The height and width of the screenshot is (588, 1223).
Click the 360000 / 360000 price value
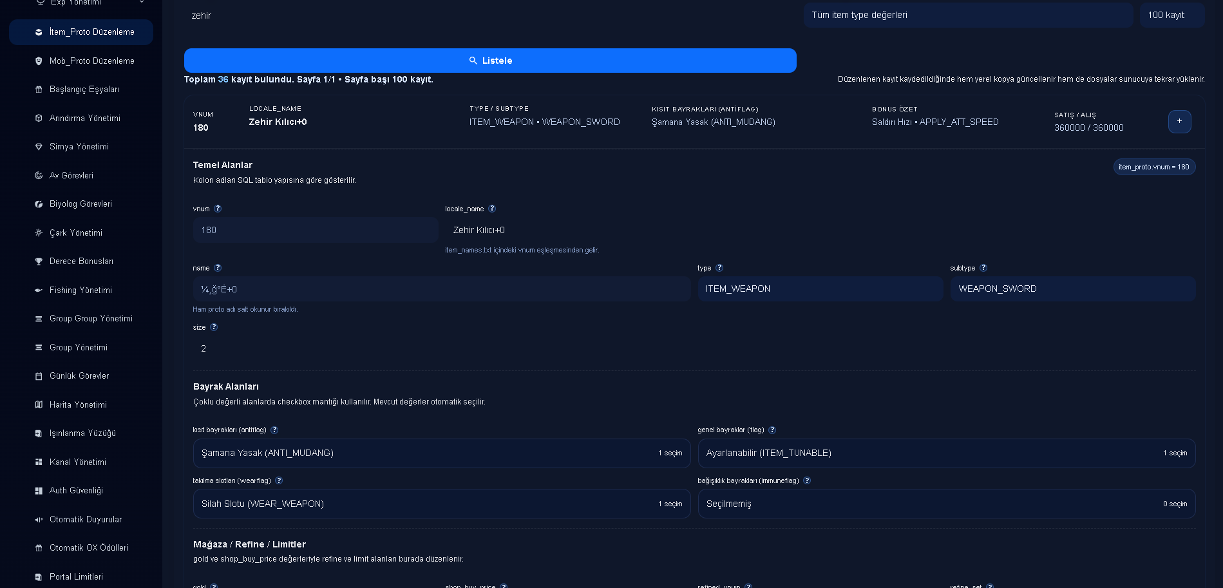pyautogui.click(x=1088, y=128)
